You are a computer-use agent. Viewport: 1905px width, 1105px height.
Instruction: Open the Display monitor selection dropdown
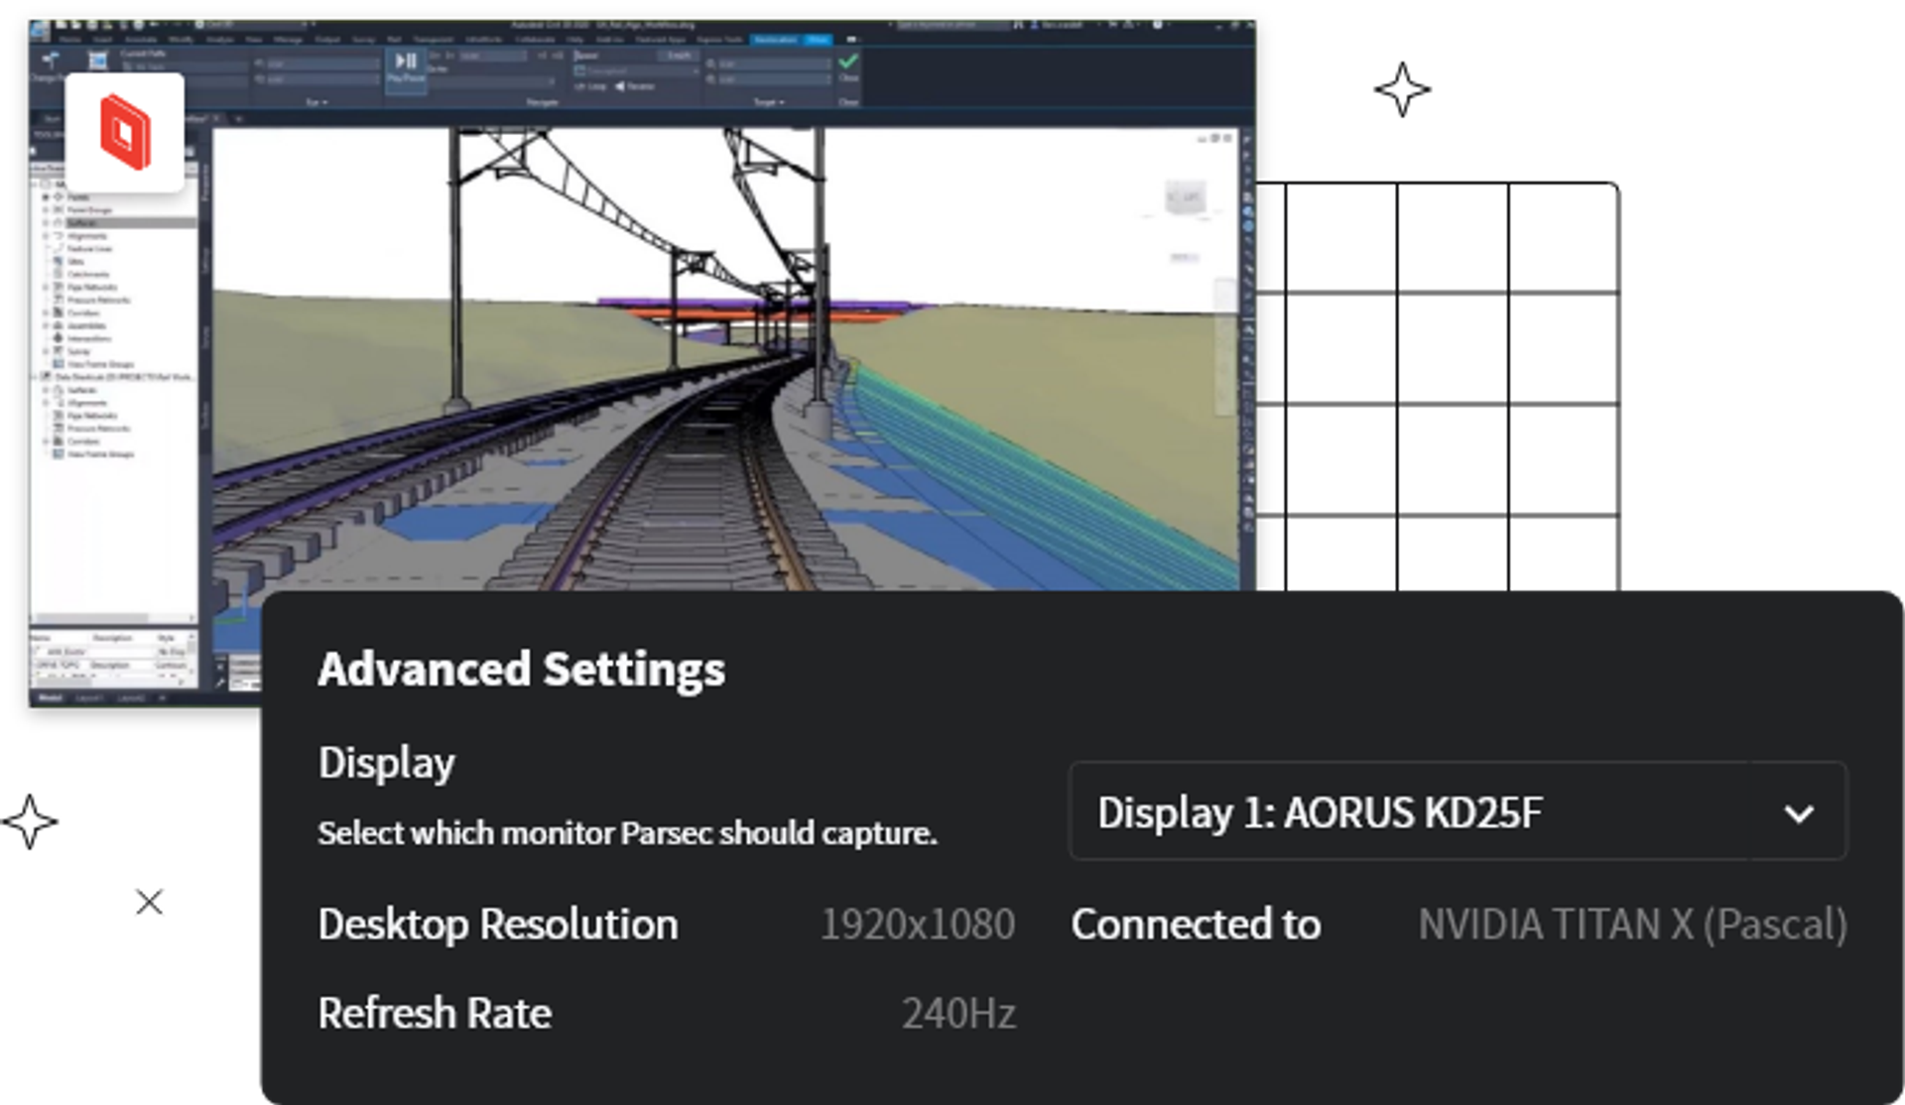click(x=1458, y=810)
